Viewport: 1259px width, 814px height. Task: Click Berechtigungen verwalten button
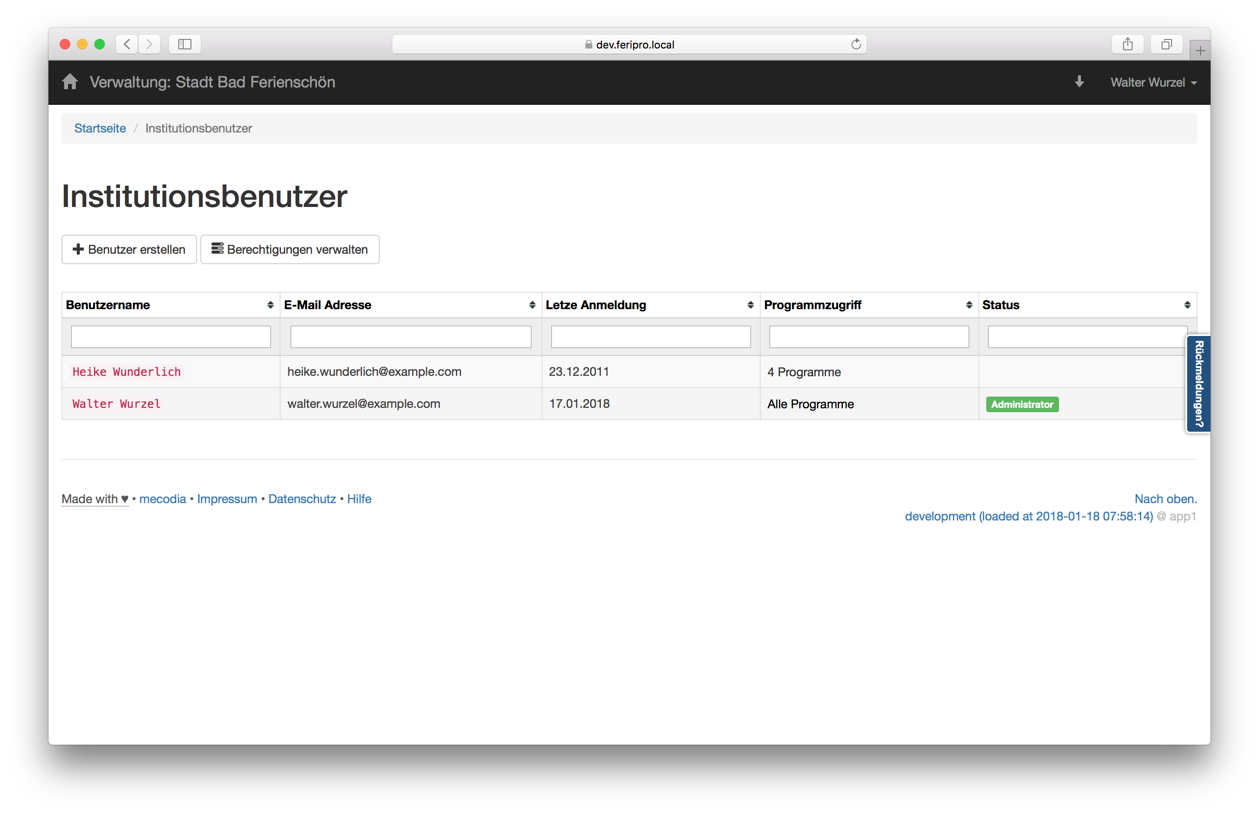[x=290, y=249]
